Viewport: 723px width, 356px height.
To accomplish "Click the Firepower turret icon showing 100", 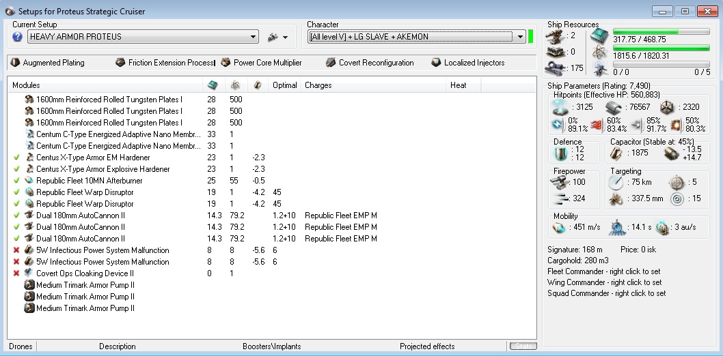I will [560, 181].
